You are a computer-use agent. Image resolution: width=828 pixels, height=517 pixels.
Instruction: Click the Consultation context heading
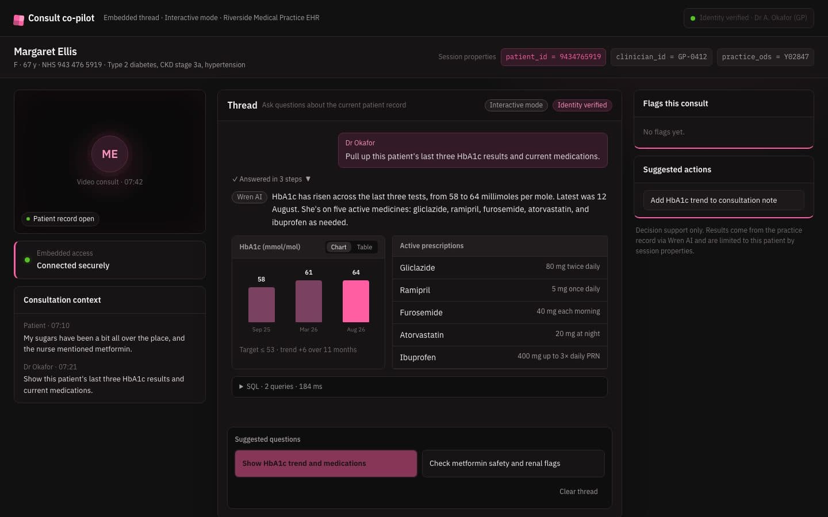62,300
